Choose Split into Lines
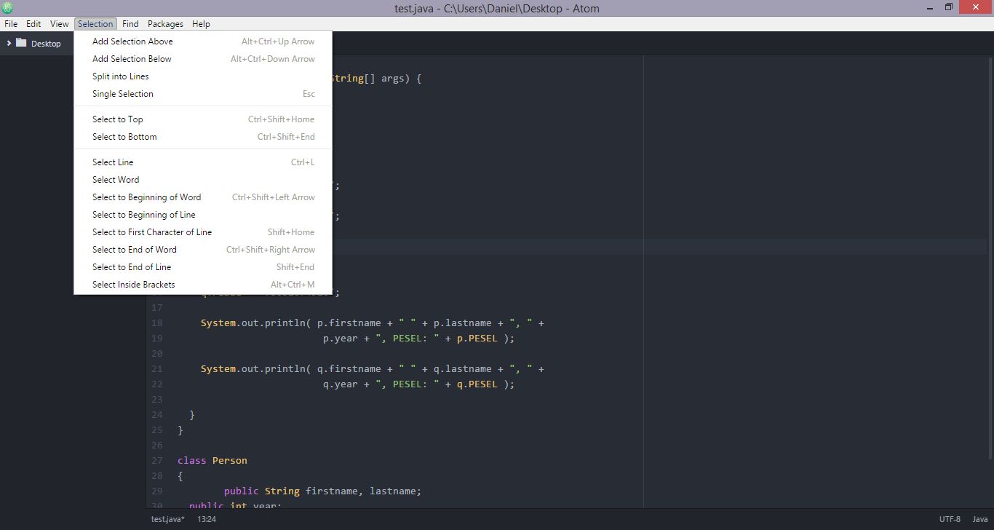Screen dimensions: 994x530 [x=203, y=76]
